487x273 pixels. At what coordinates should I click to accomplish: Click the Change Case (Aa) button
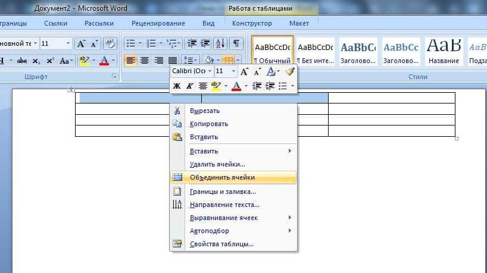pos(66,61)
